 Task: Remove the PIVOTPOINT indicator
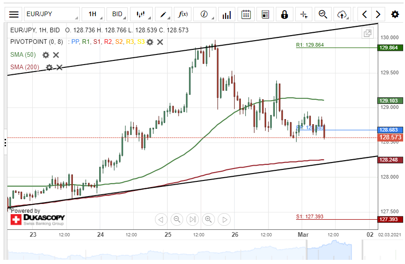(160, 42)
